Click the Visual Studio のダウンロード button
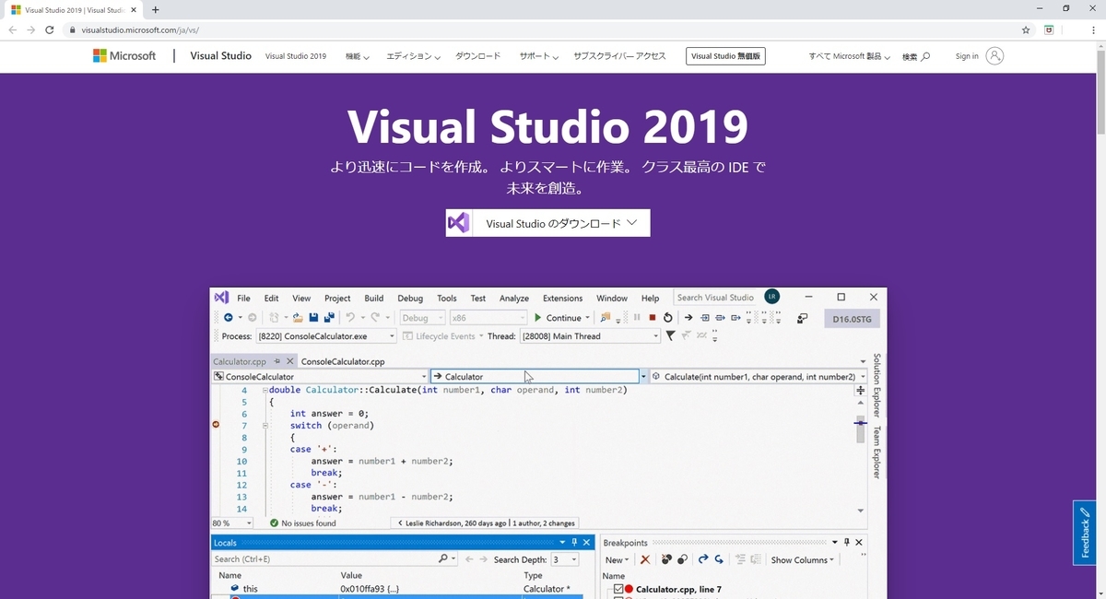 click(x=547, y=222)
